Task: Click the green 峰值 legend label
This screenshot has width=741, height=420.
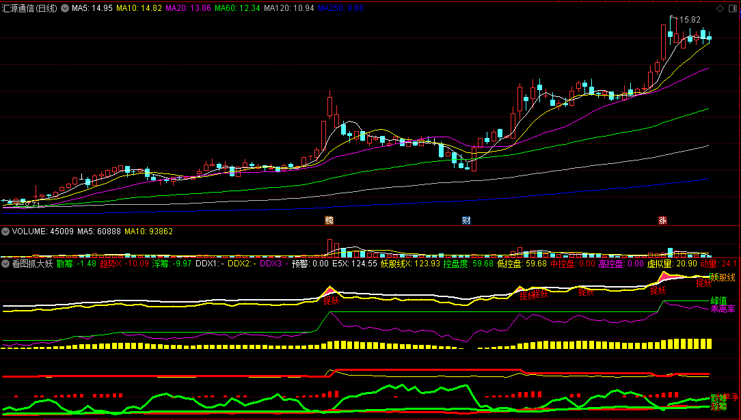Action: click(719, 300)
